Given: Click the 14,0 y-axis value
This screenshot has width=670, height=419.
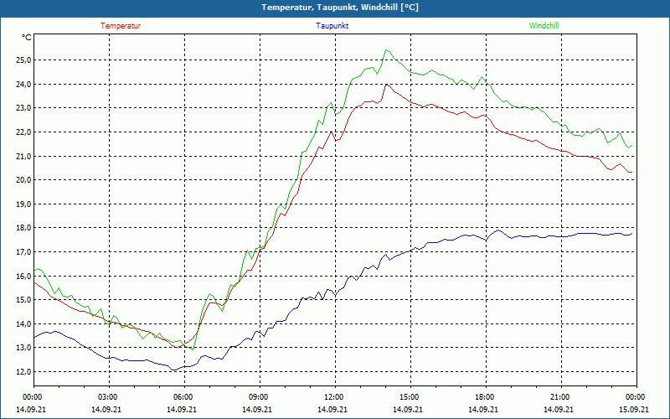Looking at the screenshot, I should coord(23,324).
